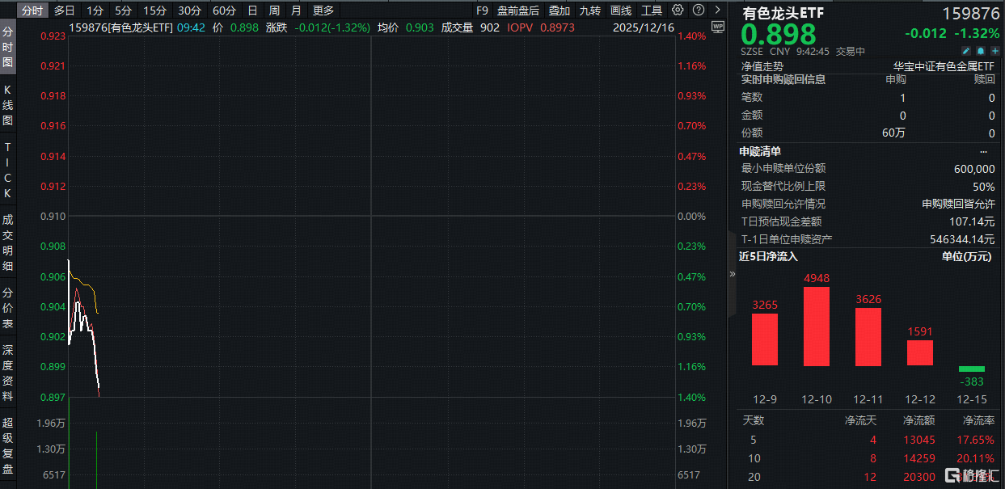The width and height of the screenshot is (1005, 489).
Task: Open the 分价表 sidebar tab
Action: (x=7, y=308)
